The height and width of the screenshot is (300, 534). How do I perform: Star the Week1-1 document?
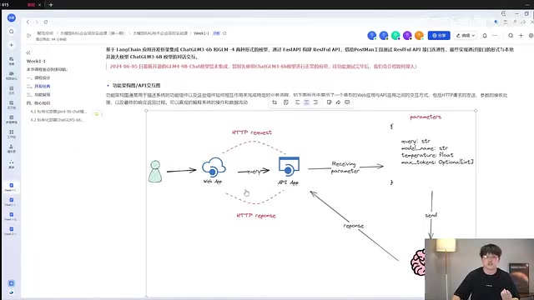(224, 33)
